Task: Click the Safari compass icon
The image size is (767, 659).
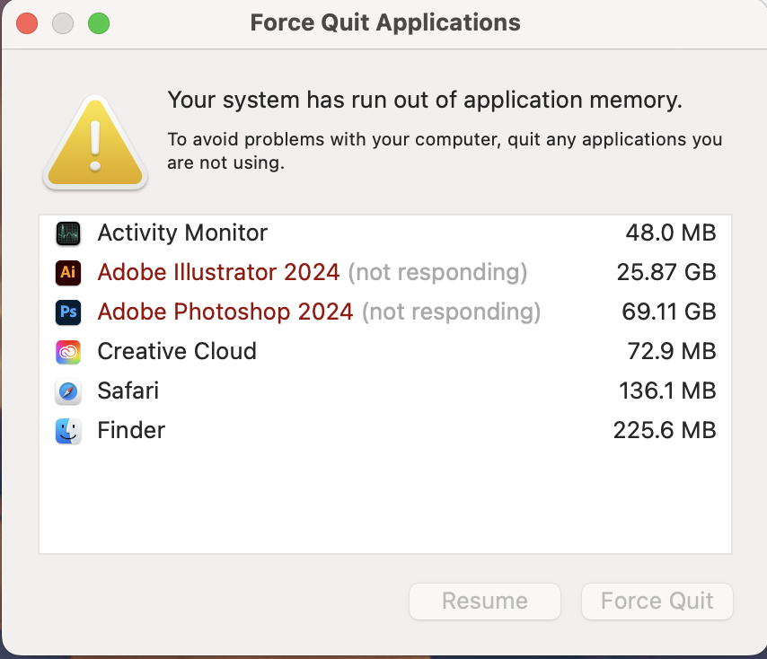Action: (67, 391)
